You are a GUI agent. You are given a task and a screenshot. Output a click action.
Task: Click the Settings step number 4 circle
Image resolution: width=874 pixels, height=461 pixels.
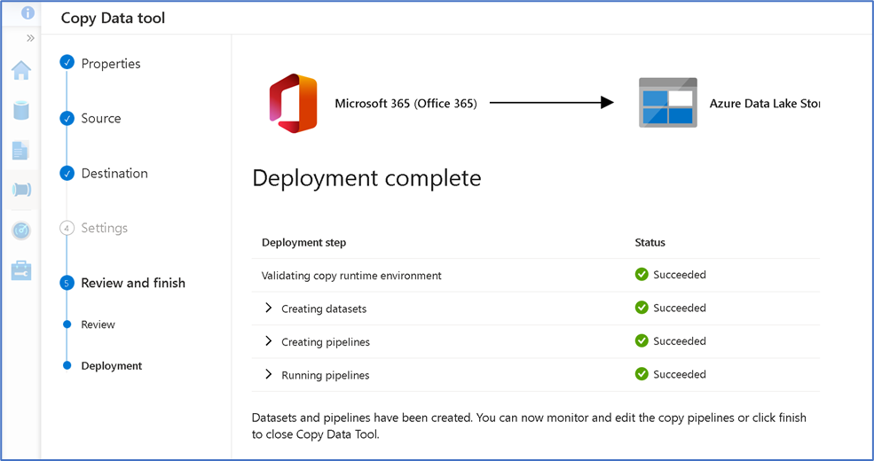(x=67, y=228)
